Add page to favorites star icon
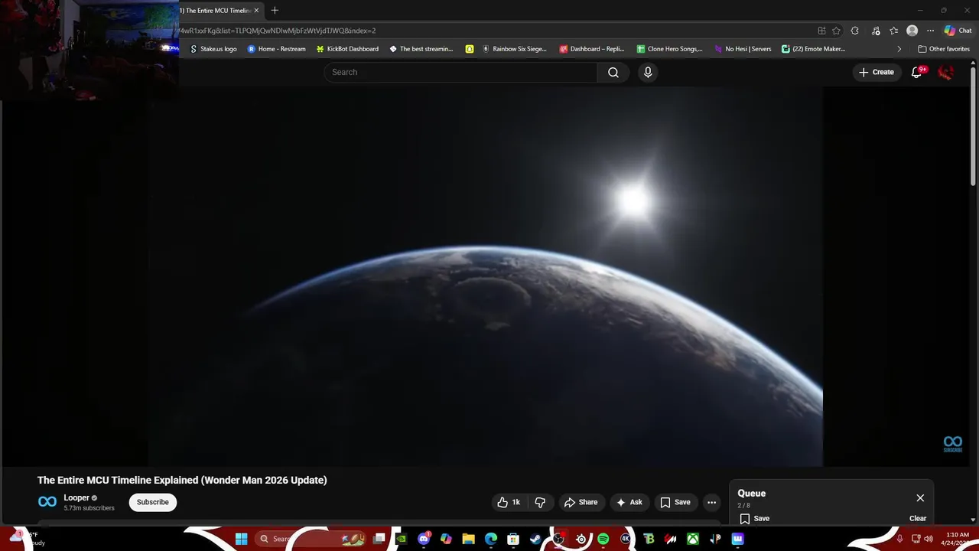 (x=836, y=31)
